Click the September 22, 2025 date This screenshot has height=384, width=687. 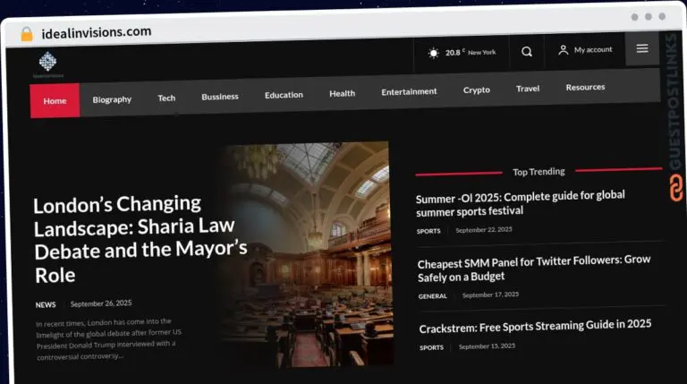(484, 230)
